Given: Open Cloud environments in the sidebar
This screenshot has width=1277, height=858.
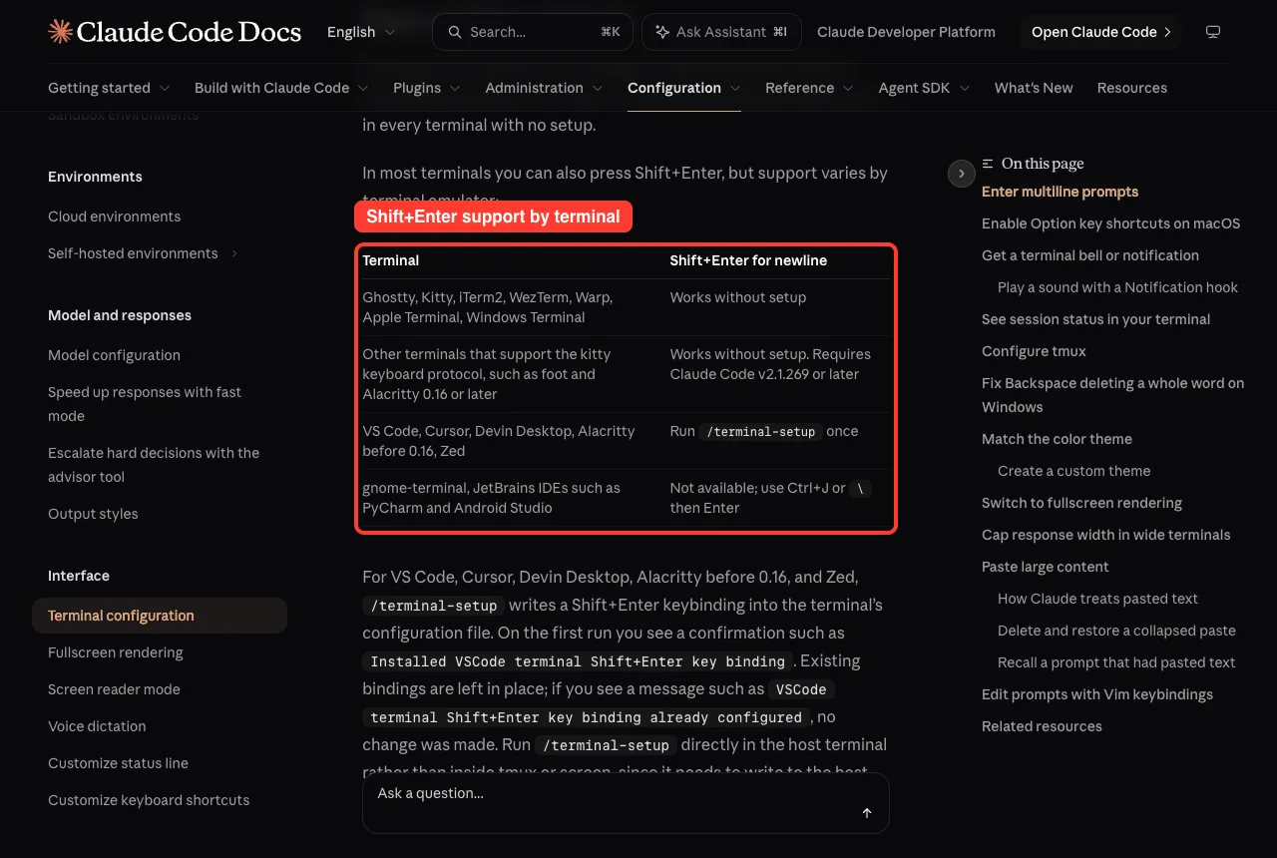Looking at the screenshot, I should [x=114, y=216].
